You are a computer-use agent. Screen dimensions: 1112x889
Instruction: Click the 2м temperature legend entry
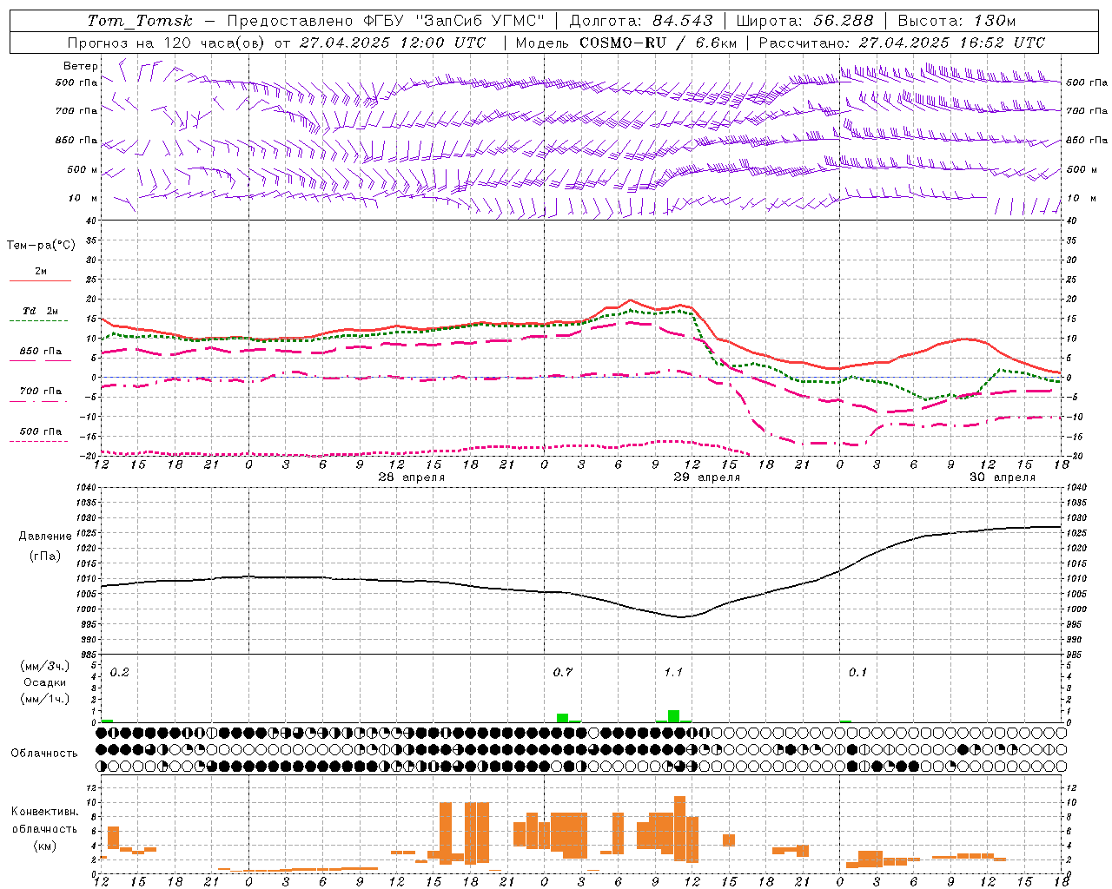pos(41,272)
